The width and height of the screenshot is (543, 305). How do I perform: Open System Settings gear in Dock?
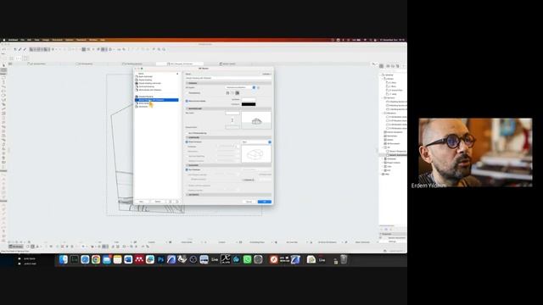pyautogui.click(x=258, y=259)
